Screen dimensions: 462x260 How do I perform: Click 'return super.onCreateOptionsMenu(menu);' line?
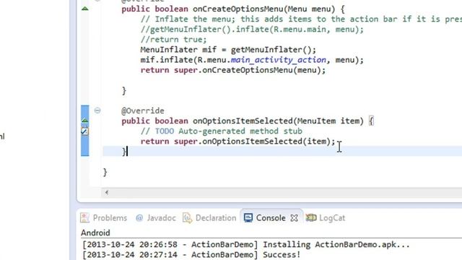(233, 70)
